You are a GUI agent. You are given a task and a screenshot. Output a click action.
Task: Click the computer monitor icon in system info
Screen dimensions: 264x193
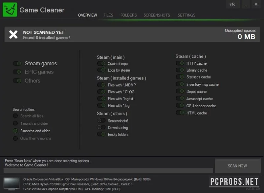click(x=12, y=184)
